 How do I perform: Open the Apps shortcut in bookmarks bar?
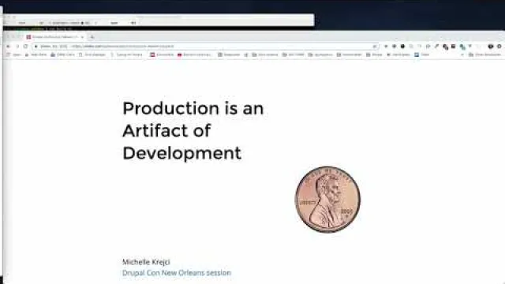[x=14, y=54]
